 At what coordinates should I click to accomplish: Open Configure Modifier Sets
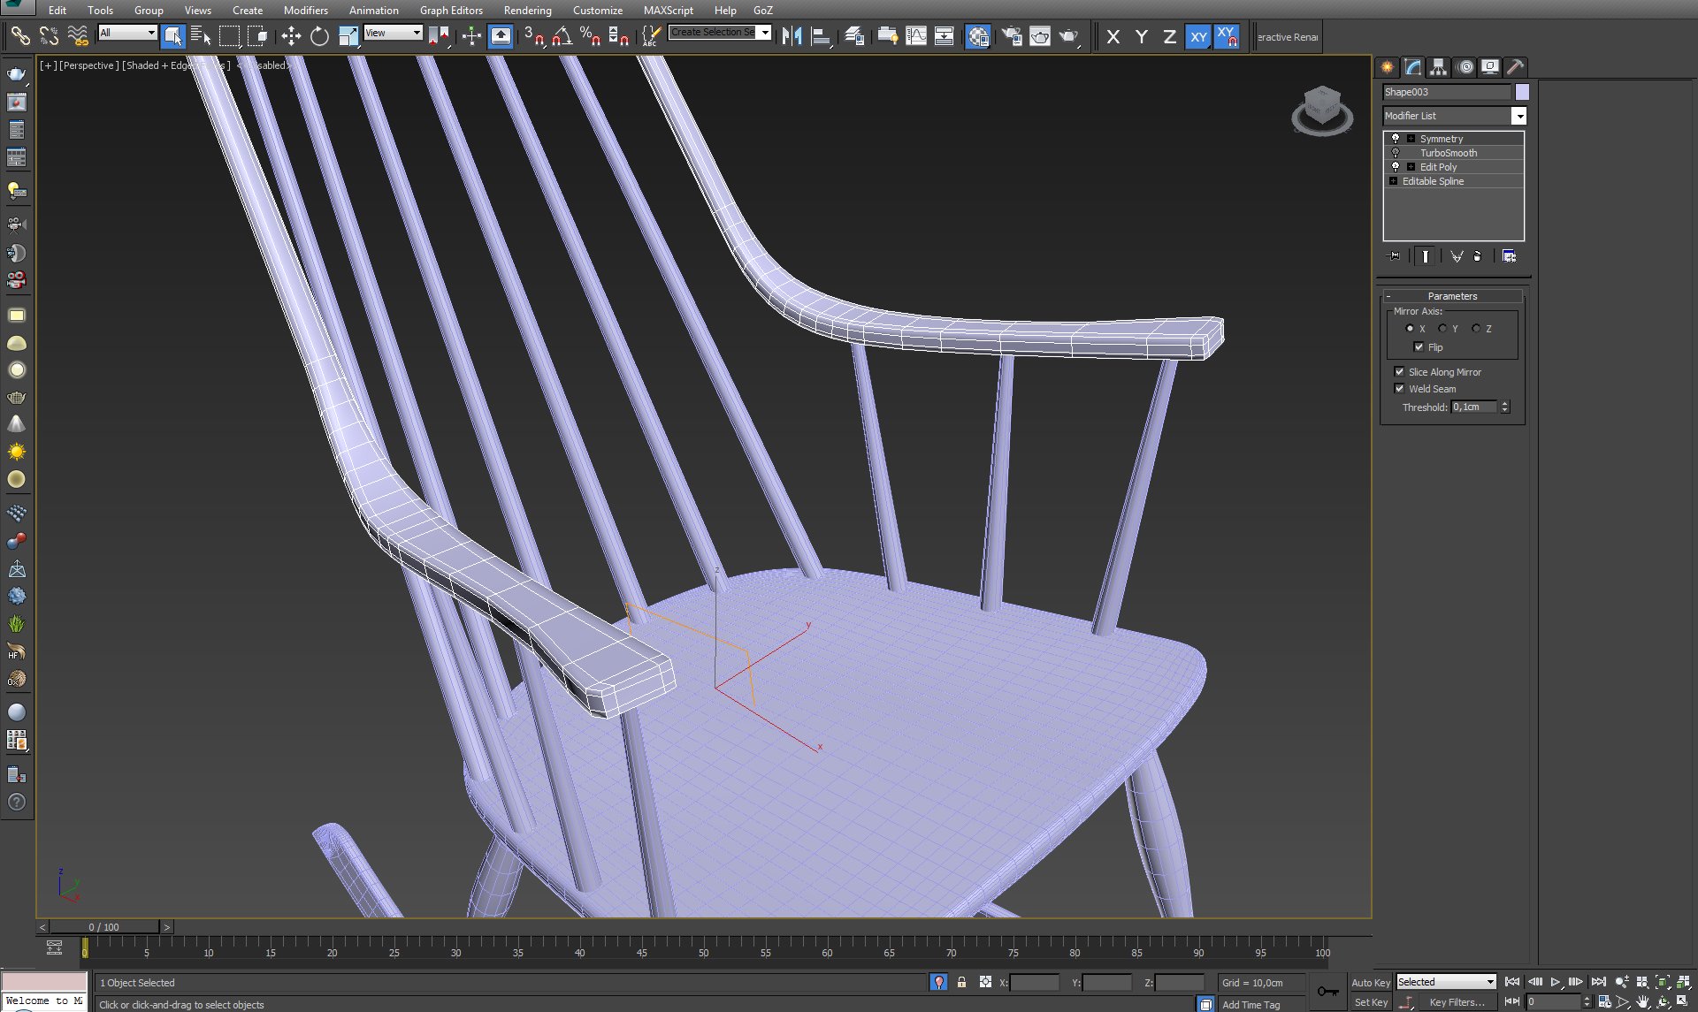(x=1509, y=256)
